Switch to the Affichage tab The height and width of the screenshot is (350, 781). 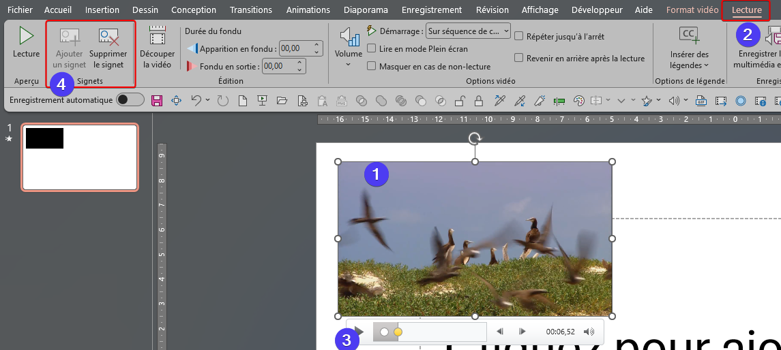(540, 10)
